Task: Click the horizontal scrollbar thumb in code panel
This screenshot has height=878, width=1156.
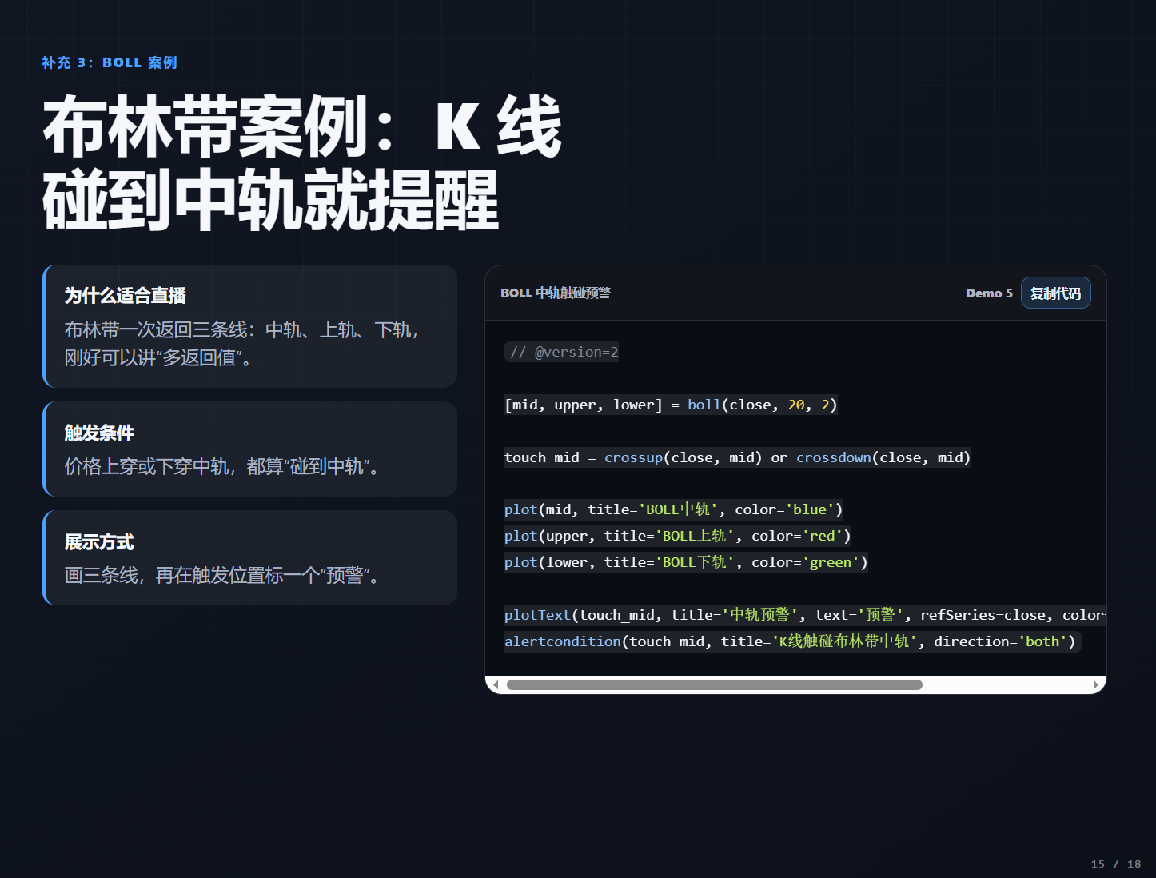Action: tap(714, 684)
